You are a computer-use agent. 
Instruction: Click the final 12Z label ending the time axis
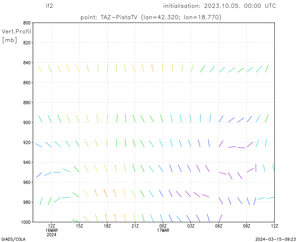coord(275,226)
